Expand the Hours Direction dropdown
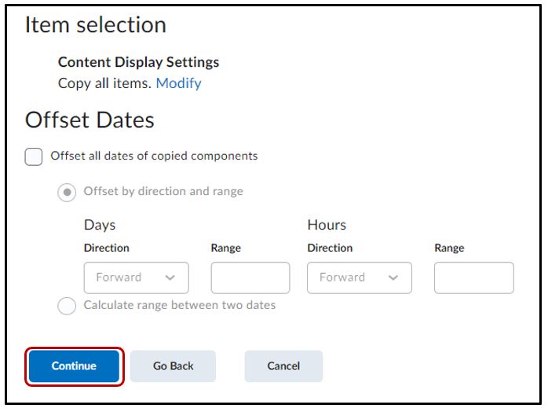 (359, 278)
